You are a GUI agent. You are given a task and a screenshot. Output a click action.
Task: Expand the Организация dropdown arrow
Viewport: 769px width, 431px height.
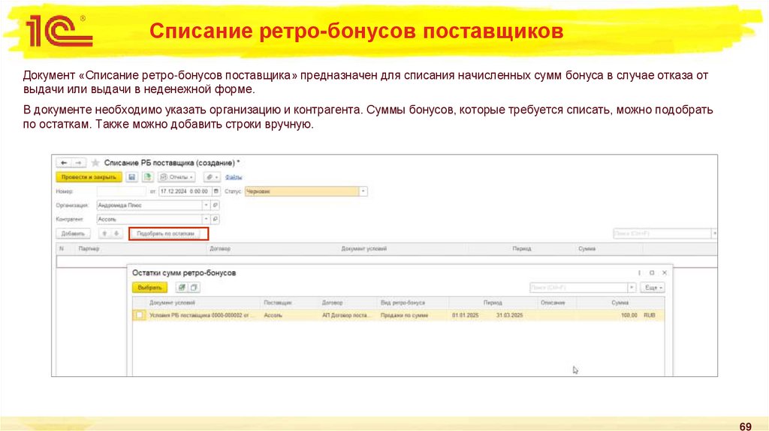click(x=206, y=206)
